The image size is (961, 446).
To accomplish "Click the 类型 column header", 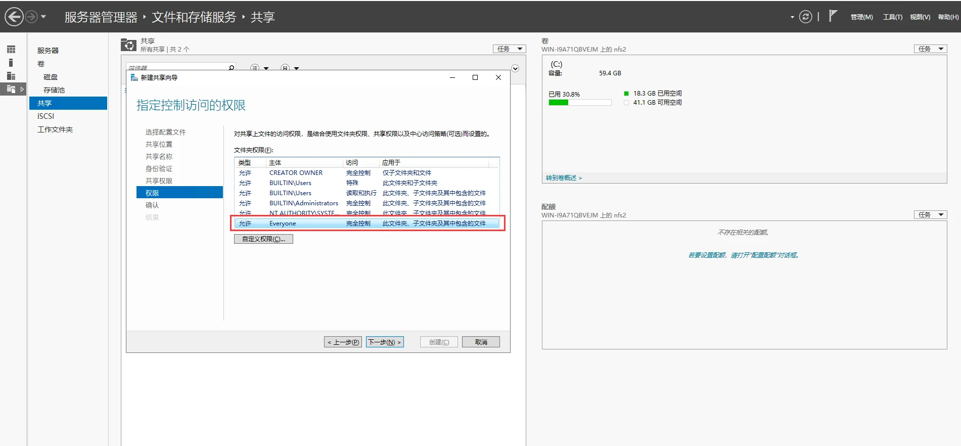I will click(250, 162).
